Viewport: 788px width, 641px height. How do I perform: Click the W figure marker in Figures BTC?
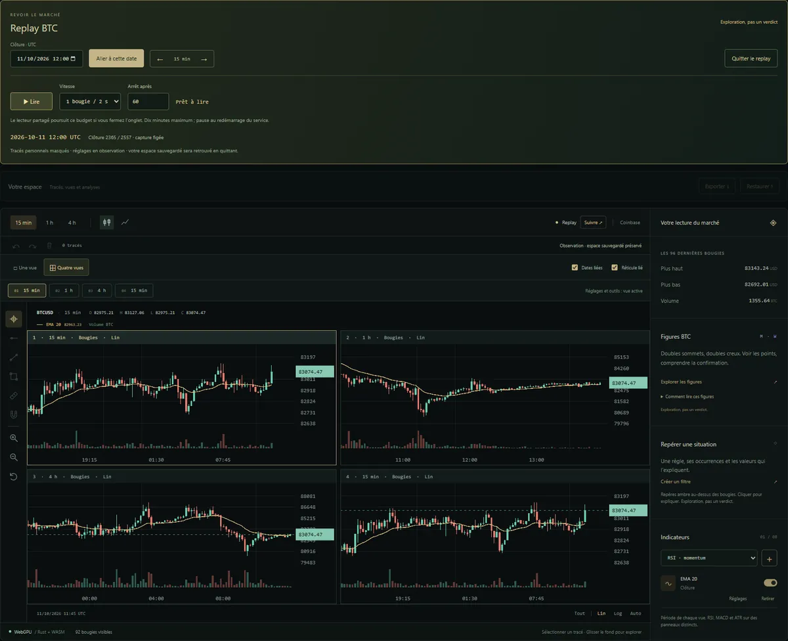pos(774,336)
